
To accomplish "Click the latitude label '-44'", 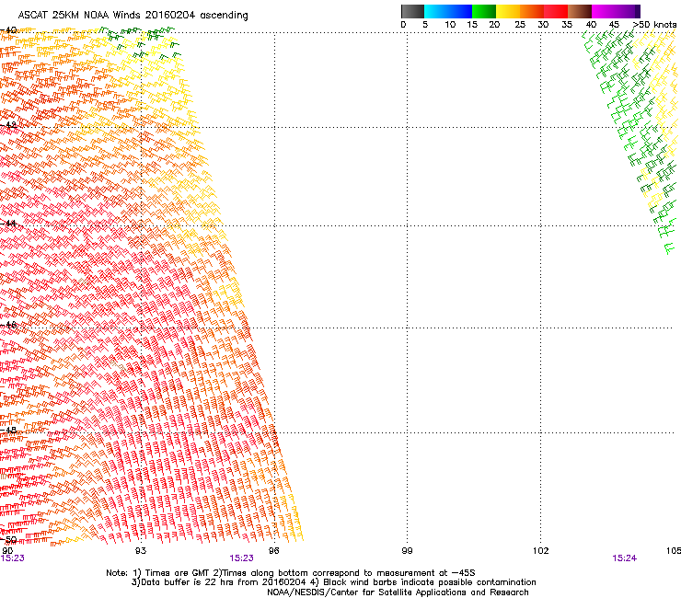I will tap(8, 224).
